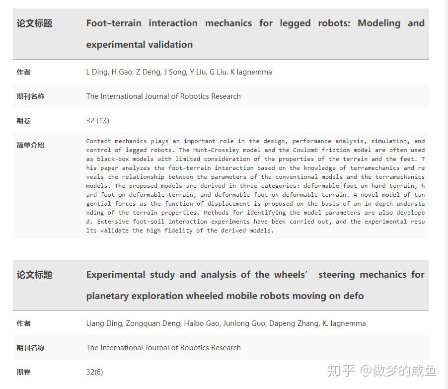The height and width of the screenshot is (389, 448).
Task: Click the abstract starting 'Contact mechanics plays'
Action: [255, 186]
